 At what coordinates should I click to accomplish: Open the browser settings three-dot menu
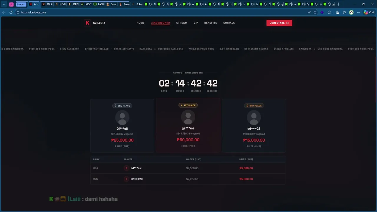(358, 12)
